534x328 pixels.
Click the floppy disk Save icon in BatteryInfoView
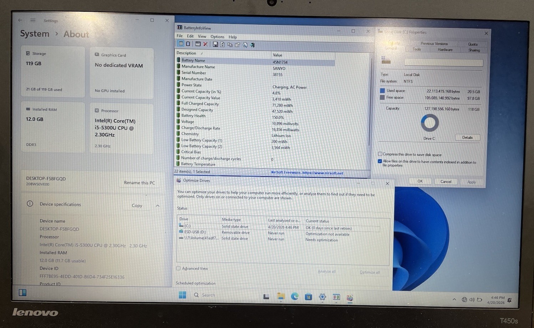(215, 44)
